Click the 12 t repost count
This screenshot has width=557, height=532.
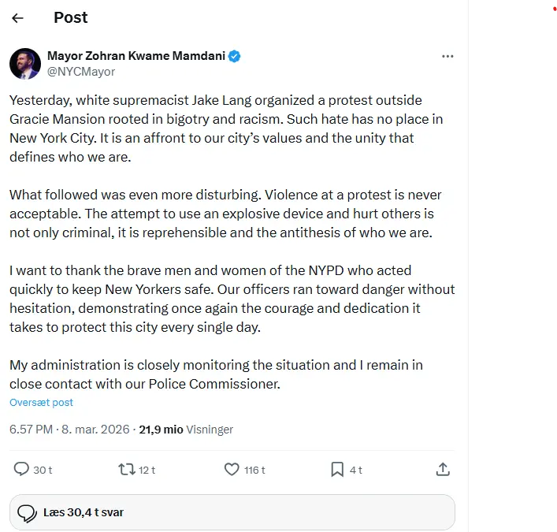point(147,470)
